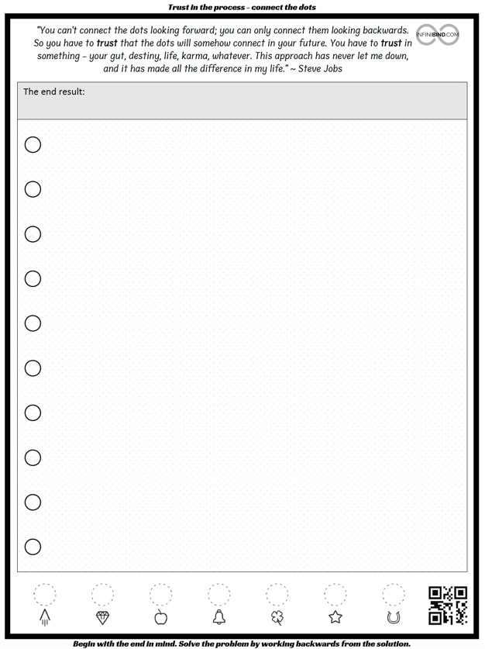This screenshot has width=485, height=649.
Task: Check the first circle in the list
Action: click(33, 145)
